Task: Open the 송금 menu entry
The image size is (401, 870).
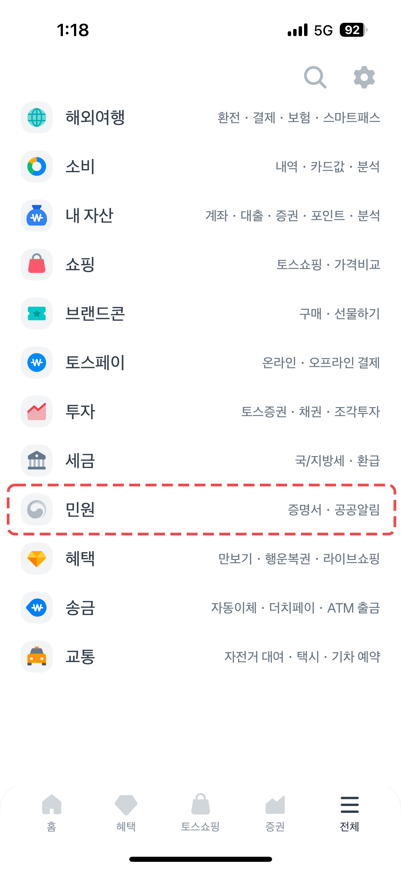Action: pos(80,608)
